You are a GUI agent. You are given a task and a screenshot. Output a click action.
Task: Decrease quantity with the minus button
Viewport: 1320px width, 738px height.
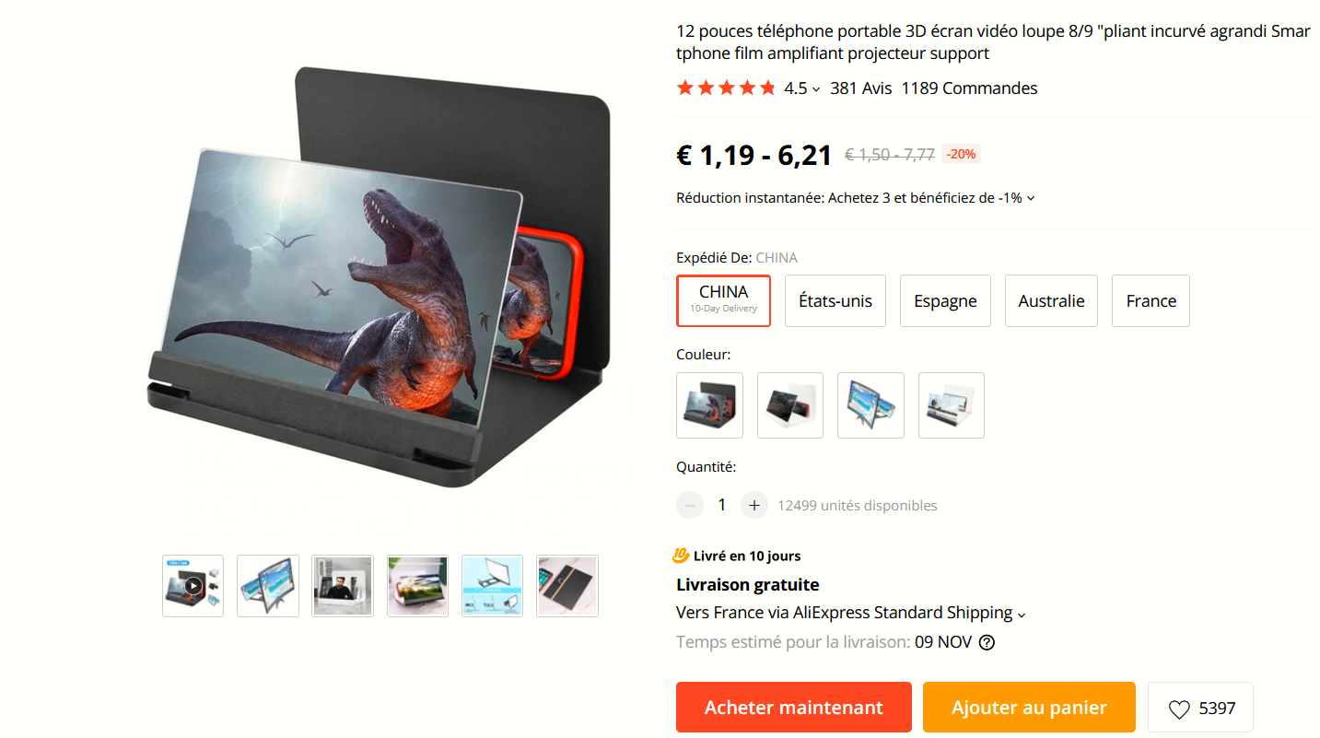click(x=690, y=505)
